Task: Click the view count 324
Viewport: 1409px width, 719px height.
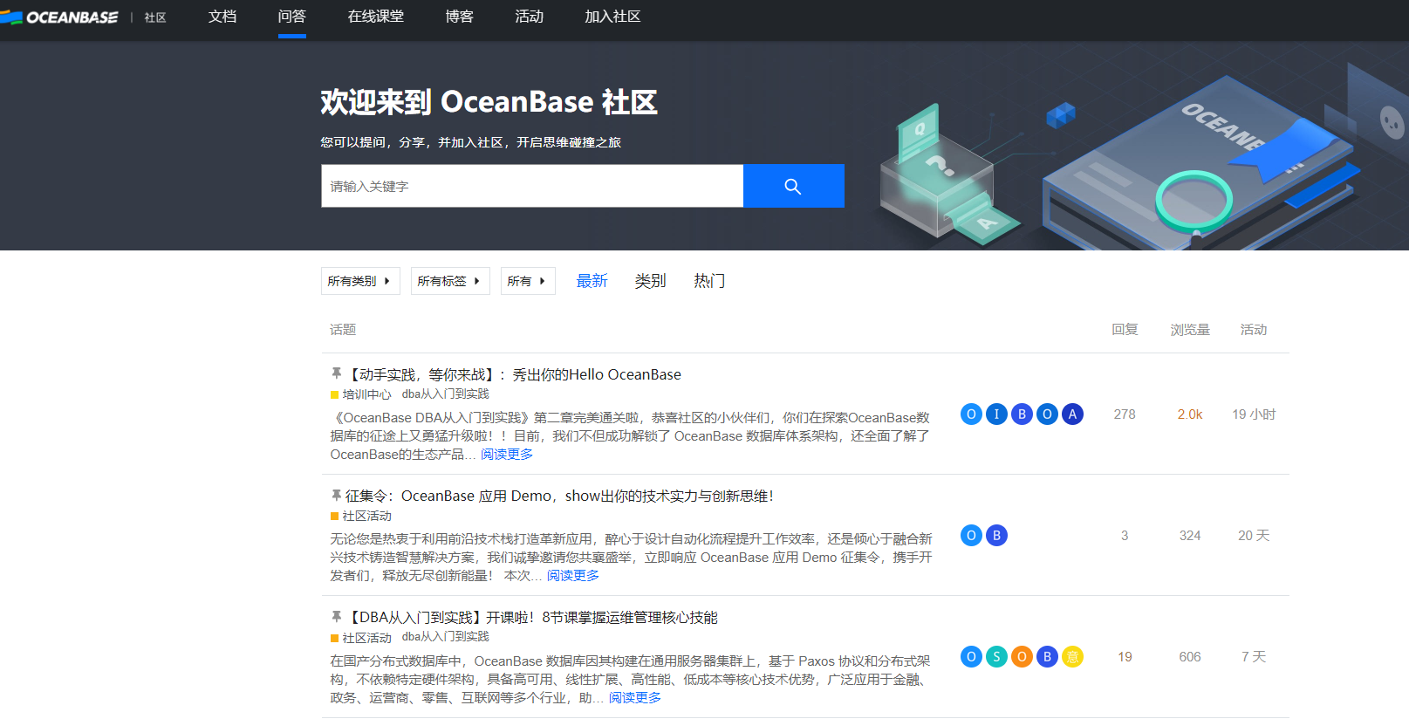Action: pos(1190,535)
